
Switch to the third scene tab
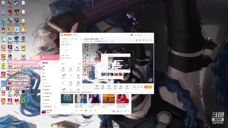tap(72, 39)
